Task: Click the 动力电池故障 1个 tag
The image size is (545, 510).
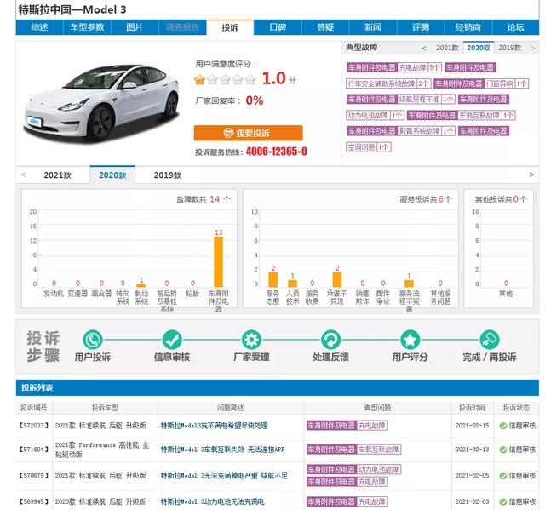Action: click(x=375, y=115)
